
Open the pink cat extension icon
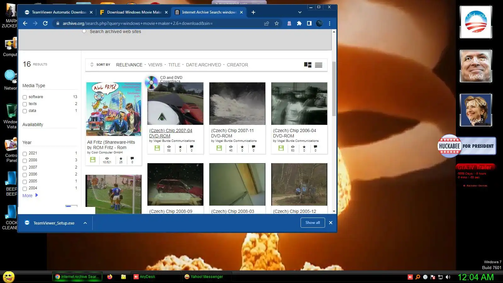[x=289, y=23]
